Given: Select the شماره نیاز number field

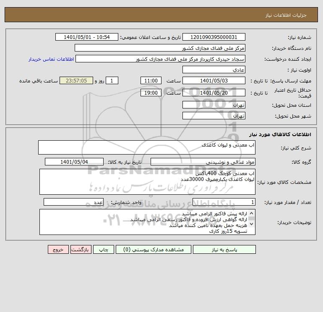Looking at the screenshot, I should [214, 37].
